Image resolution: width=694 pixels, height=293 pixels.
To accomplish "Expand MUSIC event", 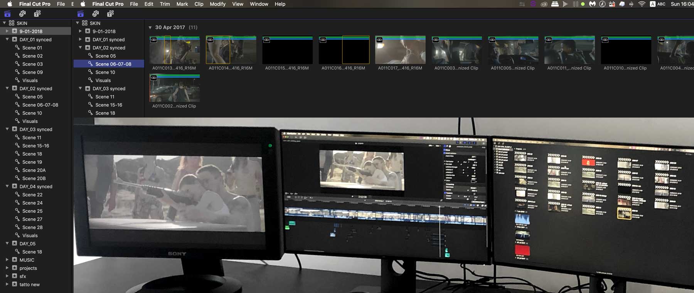I will (x=7, y=260).
